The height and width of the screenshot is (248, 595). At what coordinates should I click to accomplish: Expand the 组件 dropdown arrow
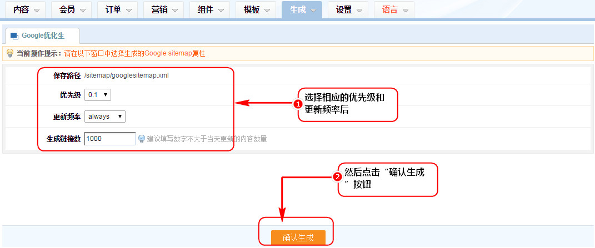click(221, 11)
